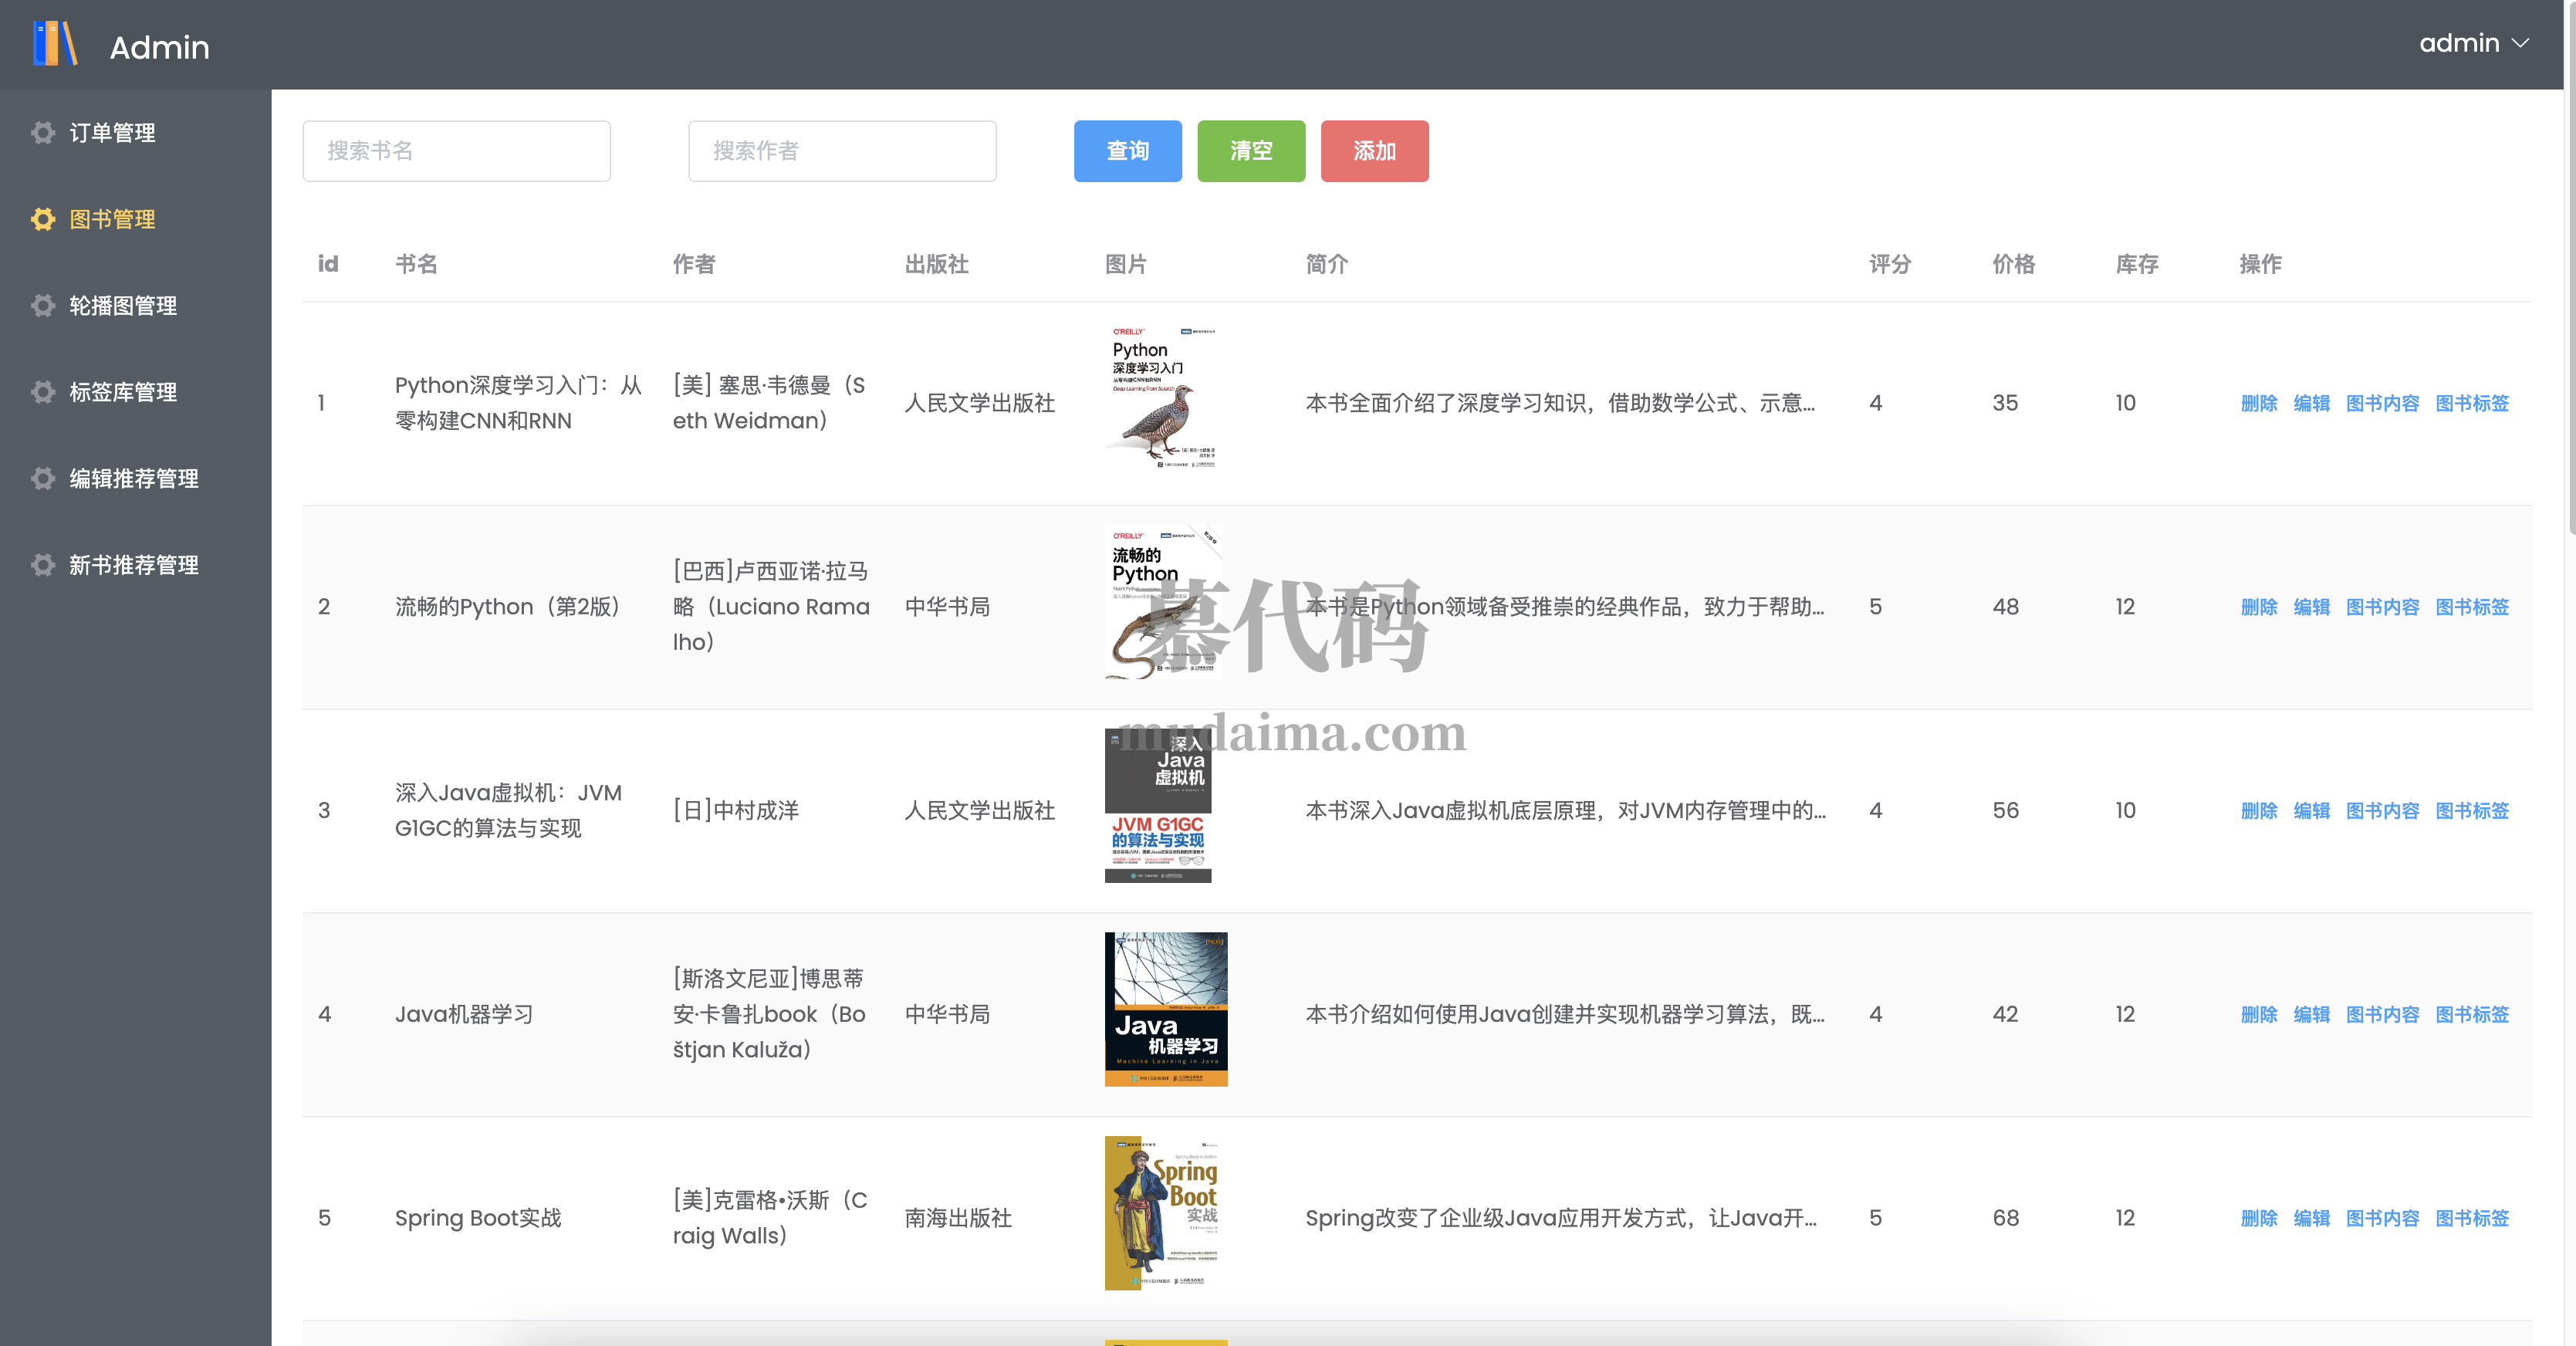Focus the 搜索作者 input field
Screen dimensions: 2576x1346
coord(842,151)
